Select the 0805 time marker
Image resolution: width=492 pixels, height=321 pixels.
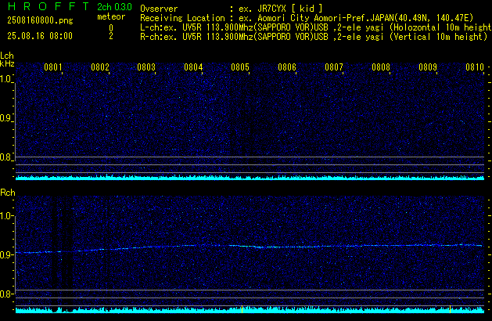tap(240, 67)
